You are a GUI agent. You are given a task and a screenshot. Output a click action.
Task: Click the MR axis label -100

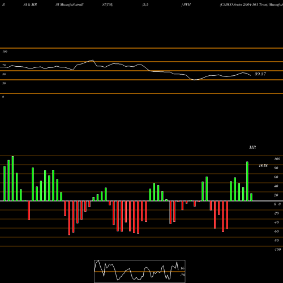(x=277, y=250)
